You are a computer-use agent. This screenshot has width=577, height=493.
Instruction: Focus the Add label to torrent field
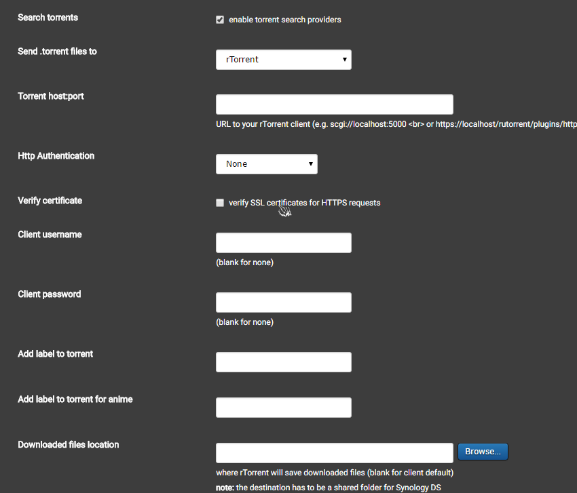(x=283, y=362)
